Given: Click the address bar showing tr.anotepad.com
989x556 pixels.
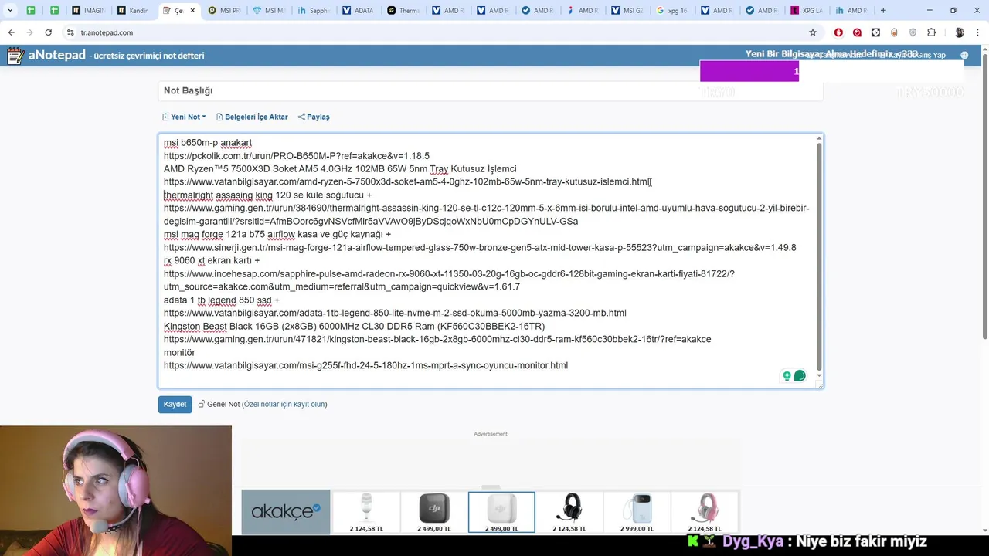Looking at the screenshot, I should pyautogui.click(x=433, y=32).
